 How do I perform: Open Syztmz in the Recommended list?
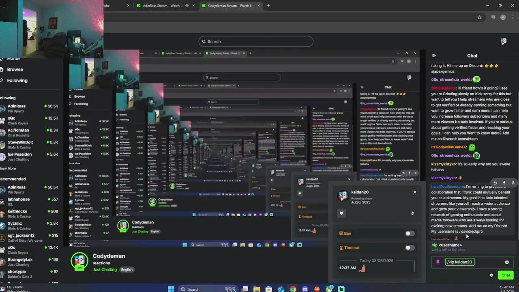click(x=30, y=225)
